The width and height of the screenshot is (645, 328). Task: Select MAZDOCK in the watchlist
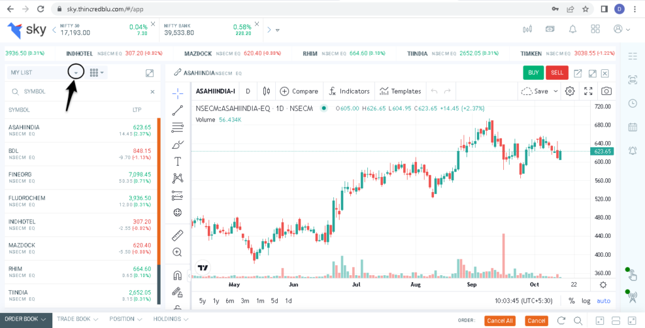pos(81,248)
